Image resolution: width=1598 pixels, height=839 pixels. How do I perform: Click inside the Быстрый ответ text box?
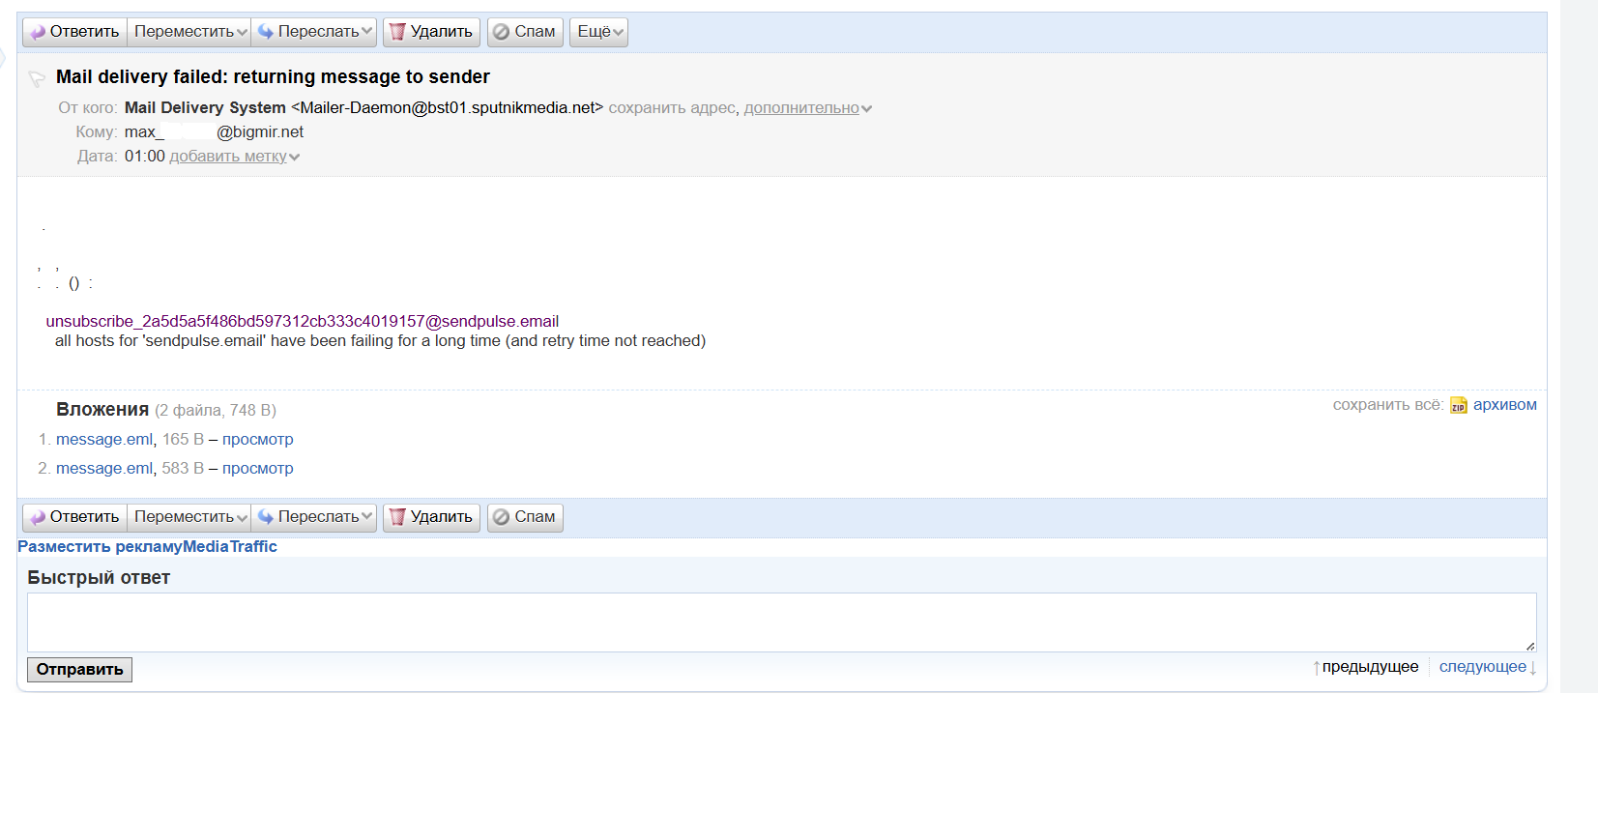pyautogui.click(x=781, y=622)
